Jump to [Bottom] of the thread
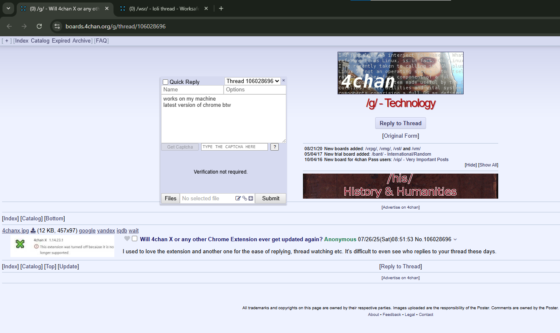 coord(55,218)
